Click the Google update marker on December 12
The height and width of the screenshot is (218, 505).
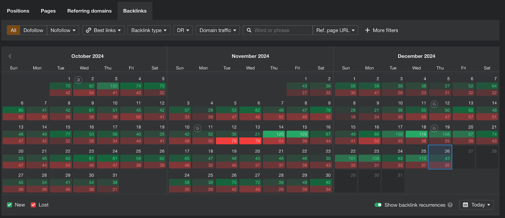click(434, 104)
